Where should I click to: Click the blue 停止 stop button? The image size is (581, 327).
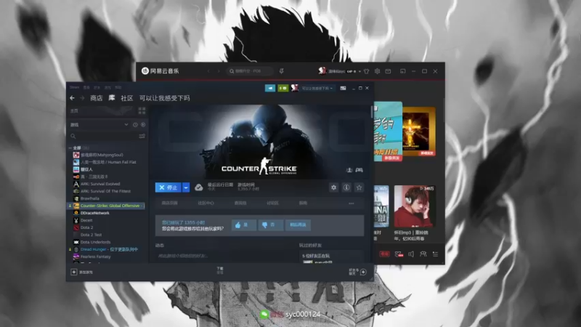click(168, 187)
